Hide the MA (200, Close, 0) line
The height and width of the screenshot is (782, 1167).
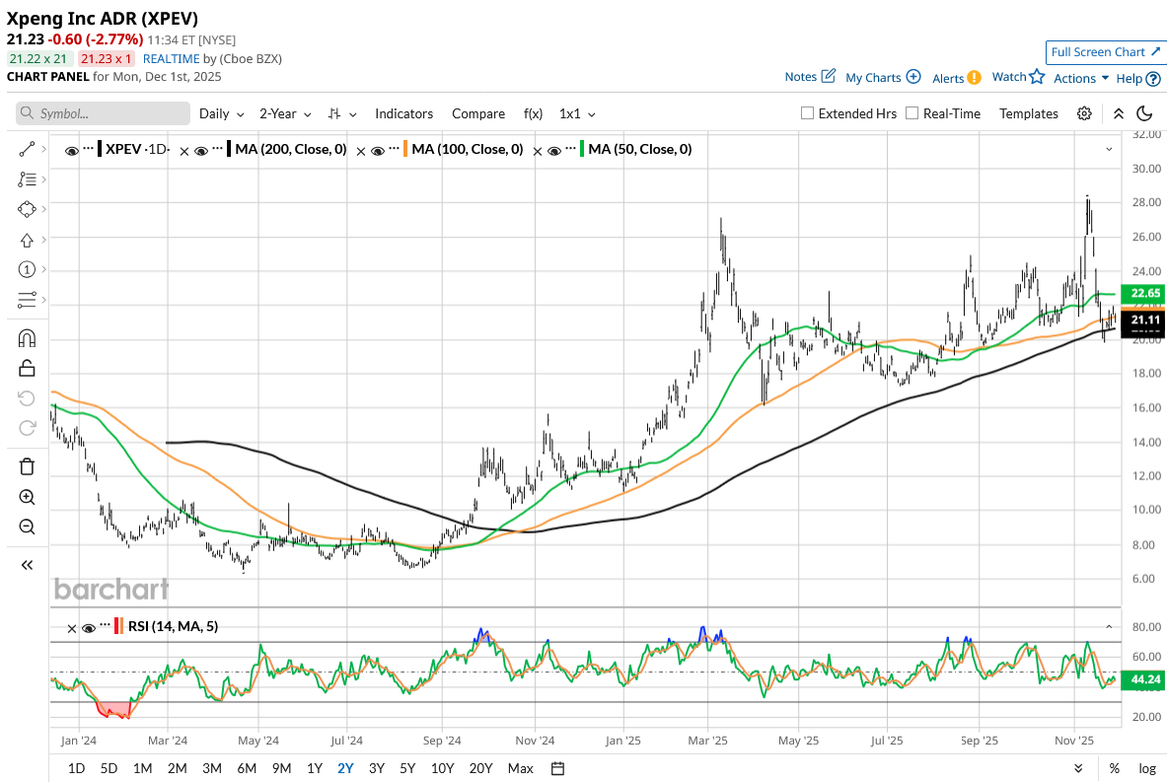[x=201, y=150]
